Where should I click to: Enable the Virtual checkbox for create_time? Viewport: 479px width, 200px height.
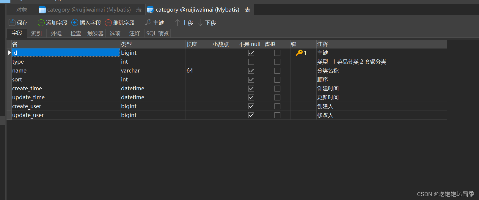(x=277, y=89)
